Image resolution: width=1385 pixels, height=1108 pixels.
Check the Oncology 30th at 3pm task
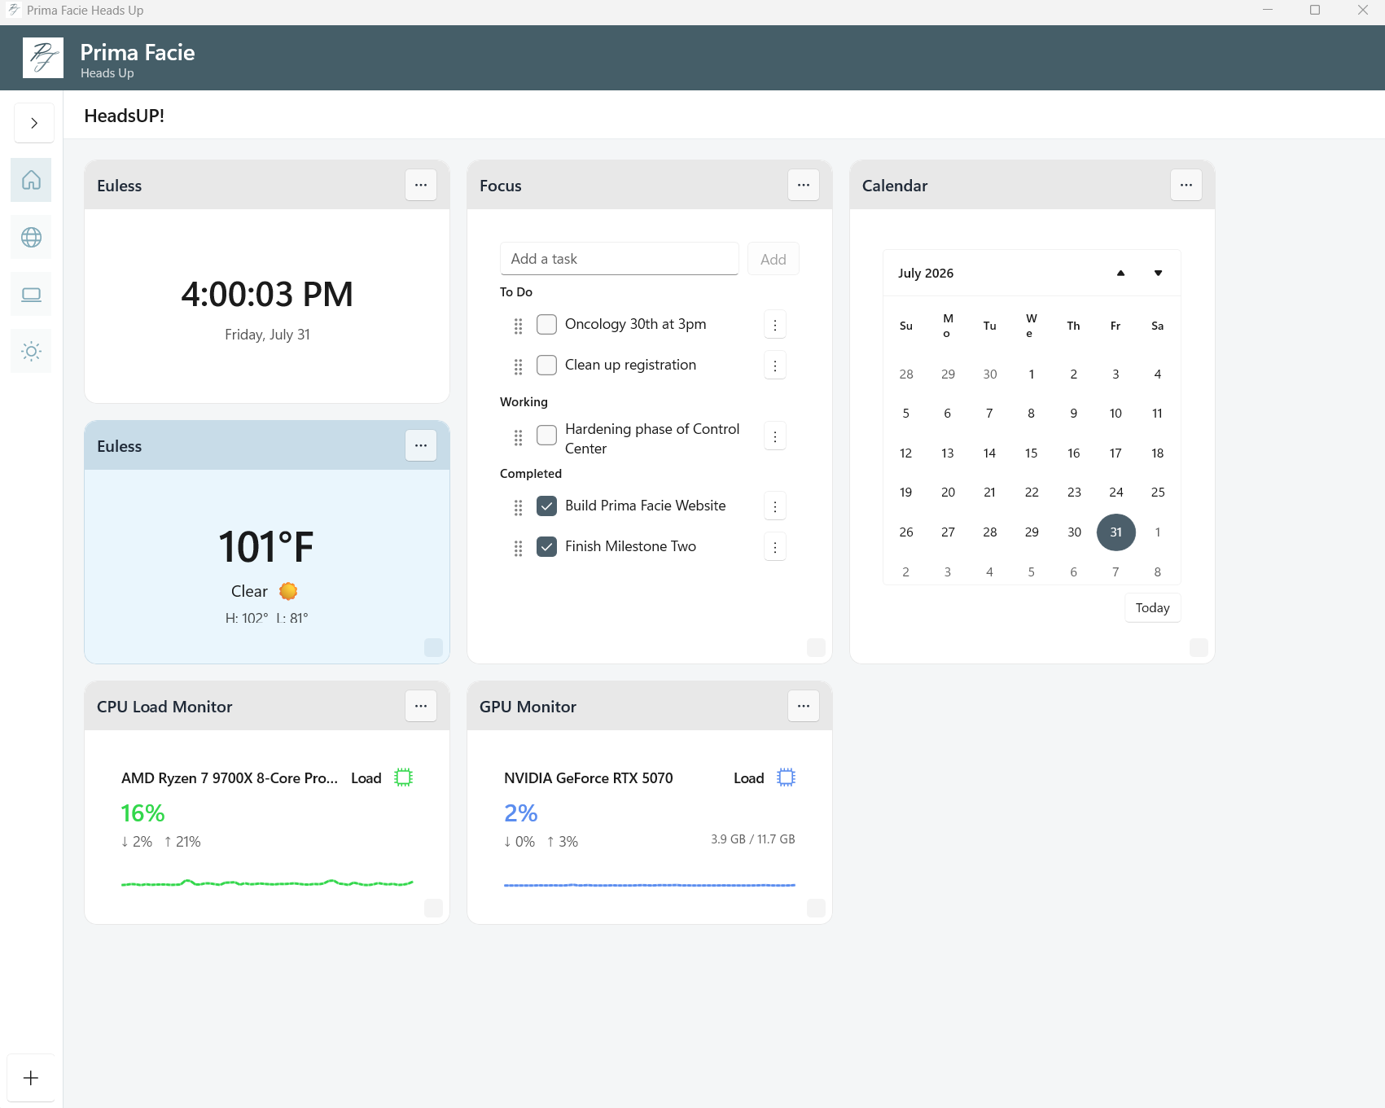[547, 324]
